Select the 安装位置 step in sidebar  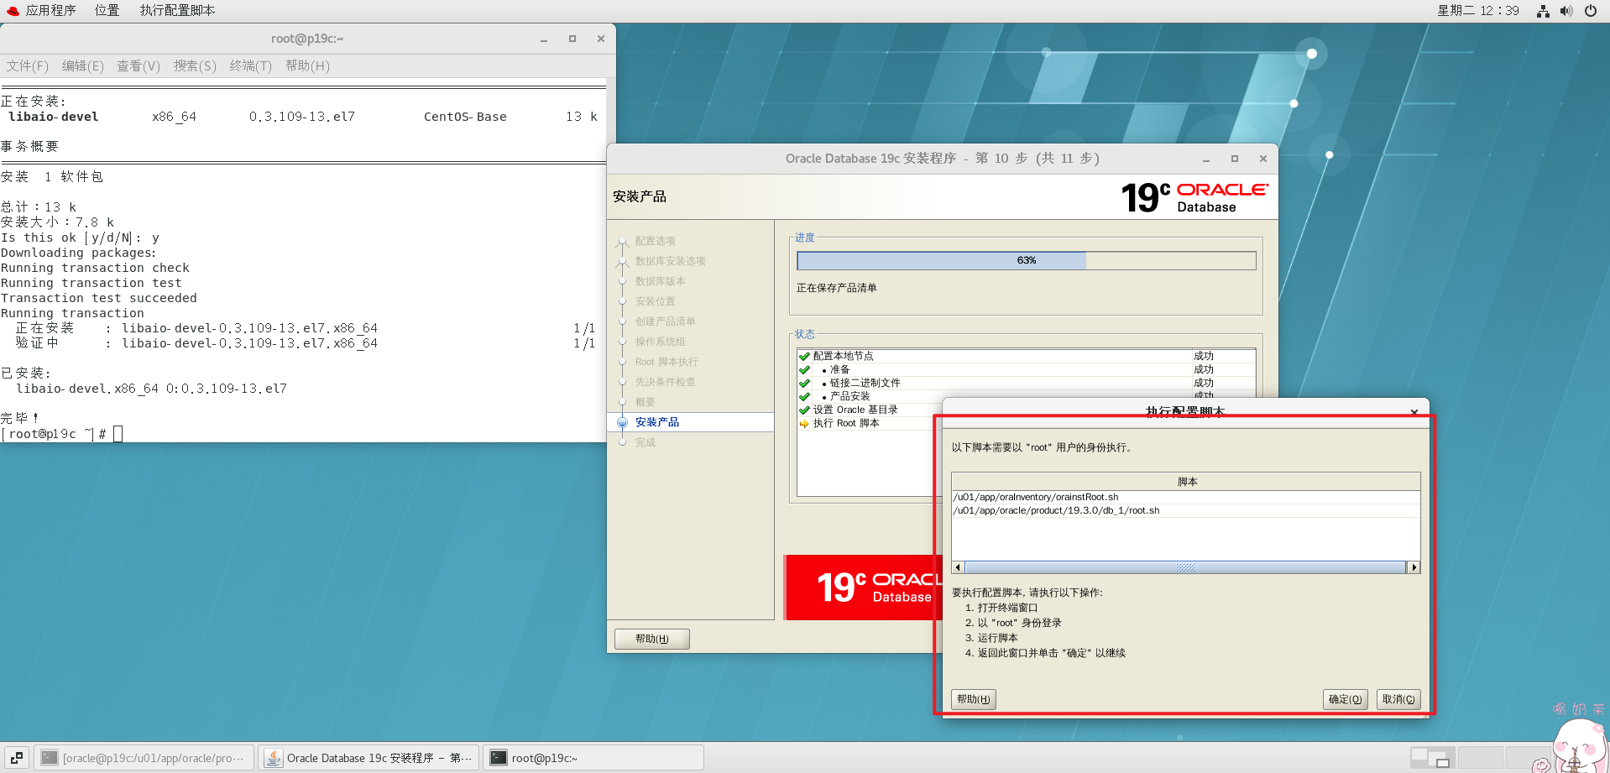pos(655,301)
